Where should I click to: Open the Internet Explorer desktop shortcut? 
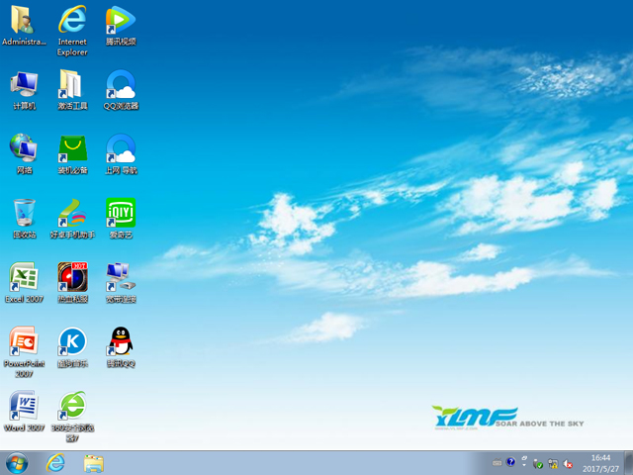72,21
